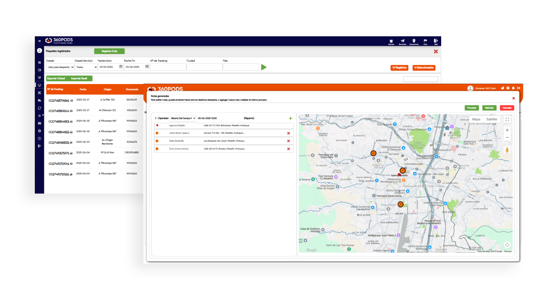Toggle fullscreen view on the map
The height and width of the screenshot is (303, 540).
pyautogui.click(x=508, y=120)
